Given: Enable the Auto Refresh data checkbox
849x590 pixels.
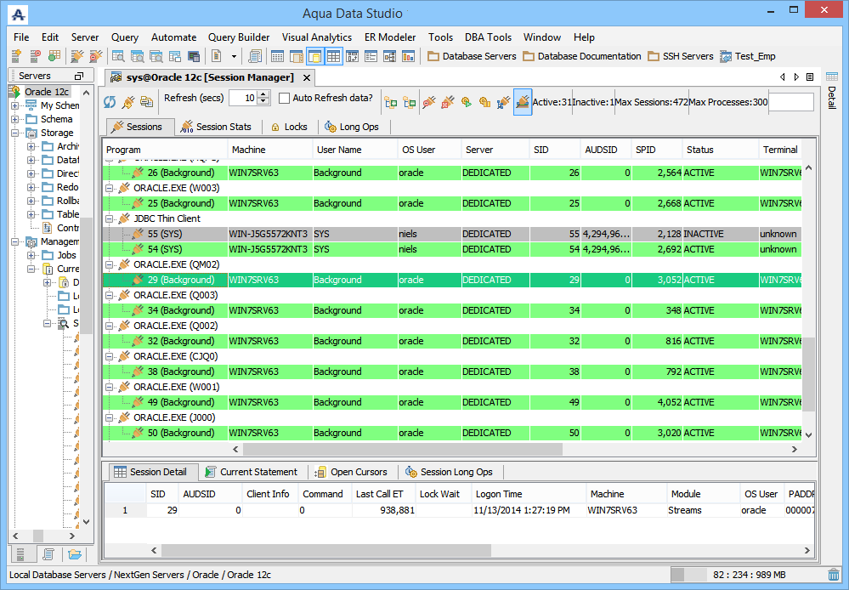Looking at the screenshot, I should (285, 99).
